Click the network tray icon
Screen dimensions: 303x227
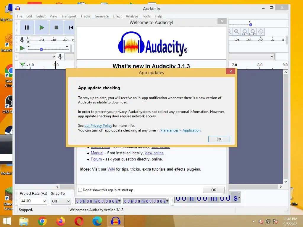268,221
